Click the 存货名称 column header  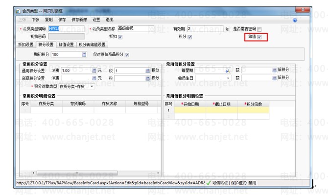(x=110, y=104)
